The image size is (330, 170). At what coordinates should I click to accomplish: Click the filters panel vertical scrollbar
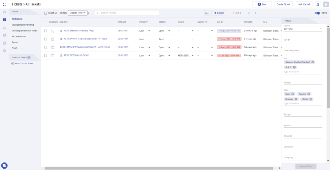pyautogui.click(x=328, y=68)
